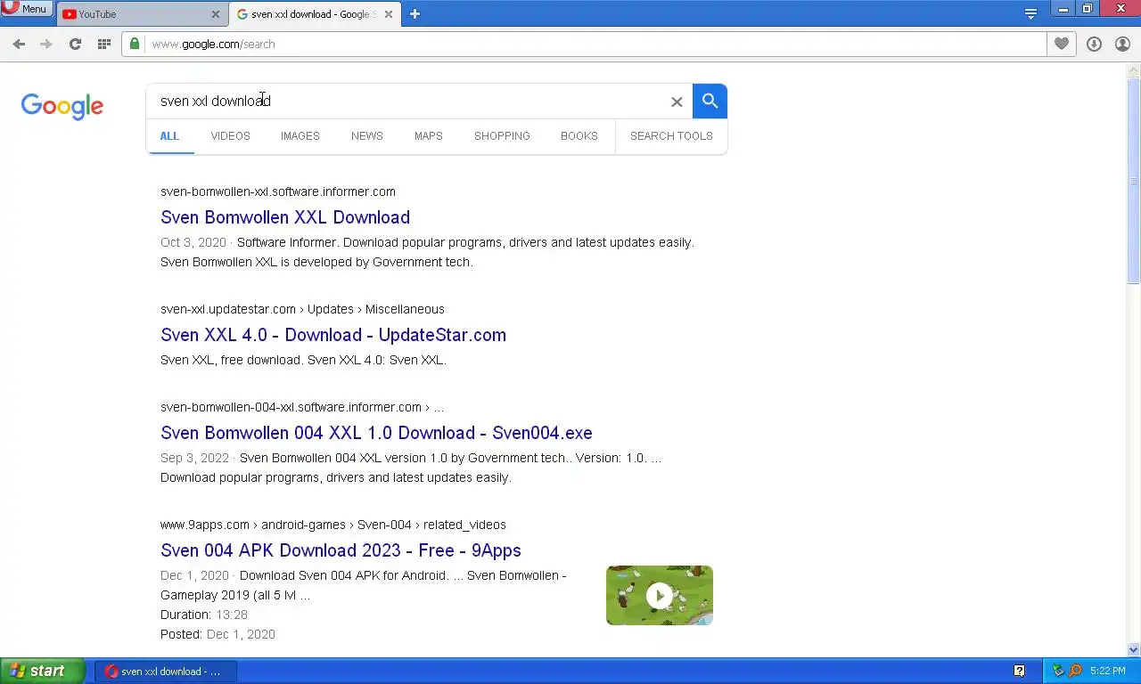
Task: Restore down the Opera window
Action: click(x=1087, y=8)
